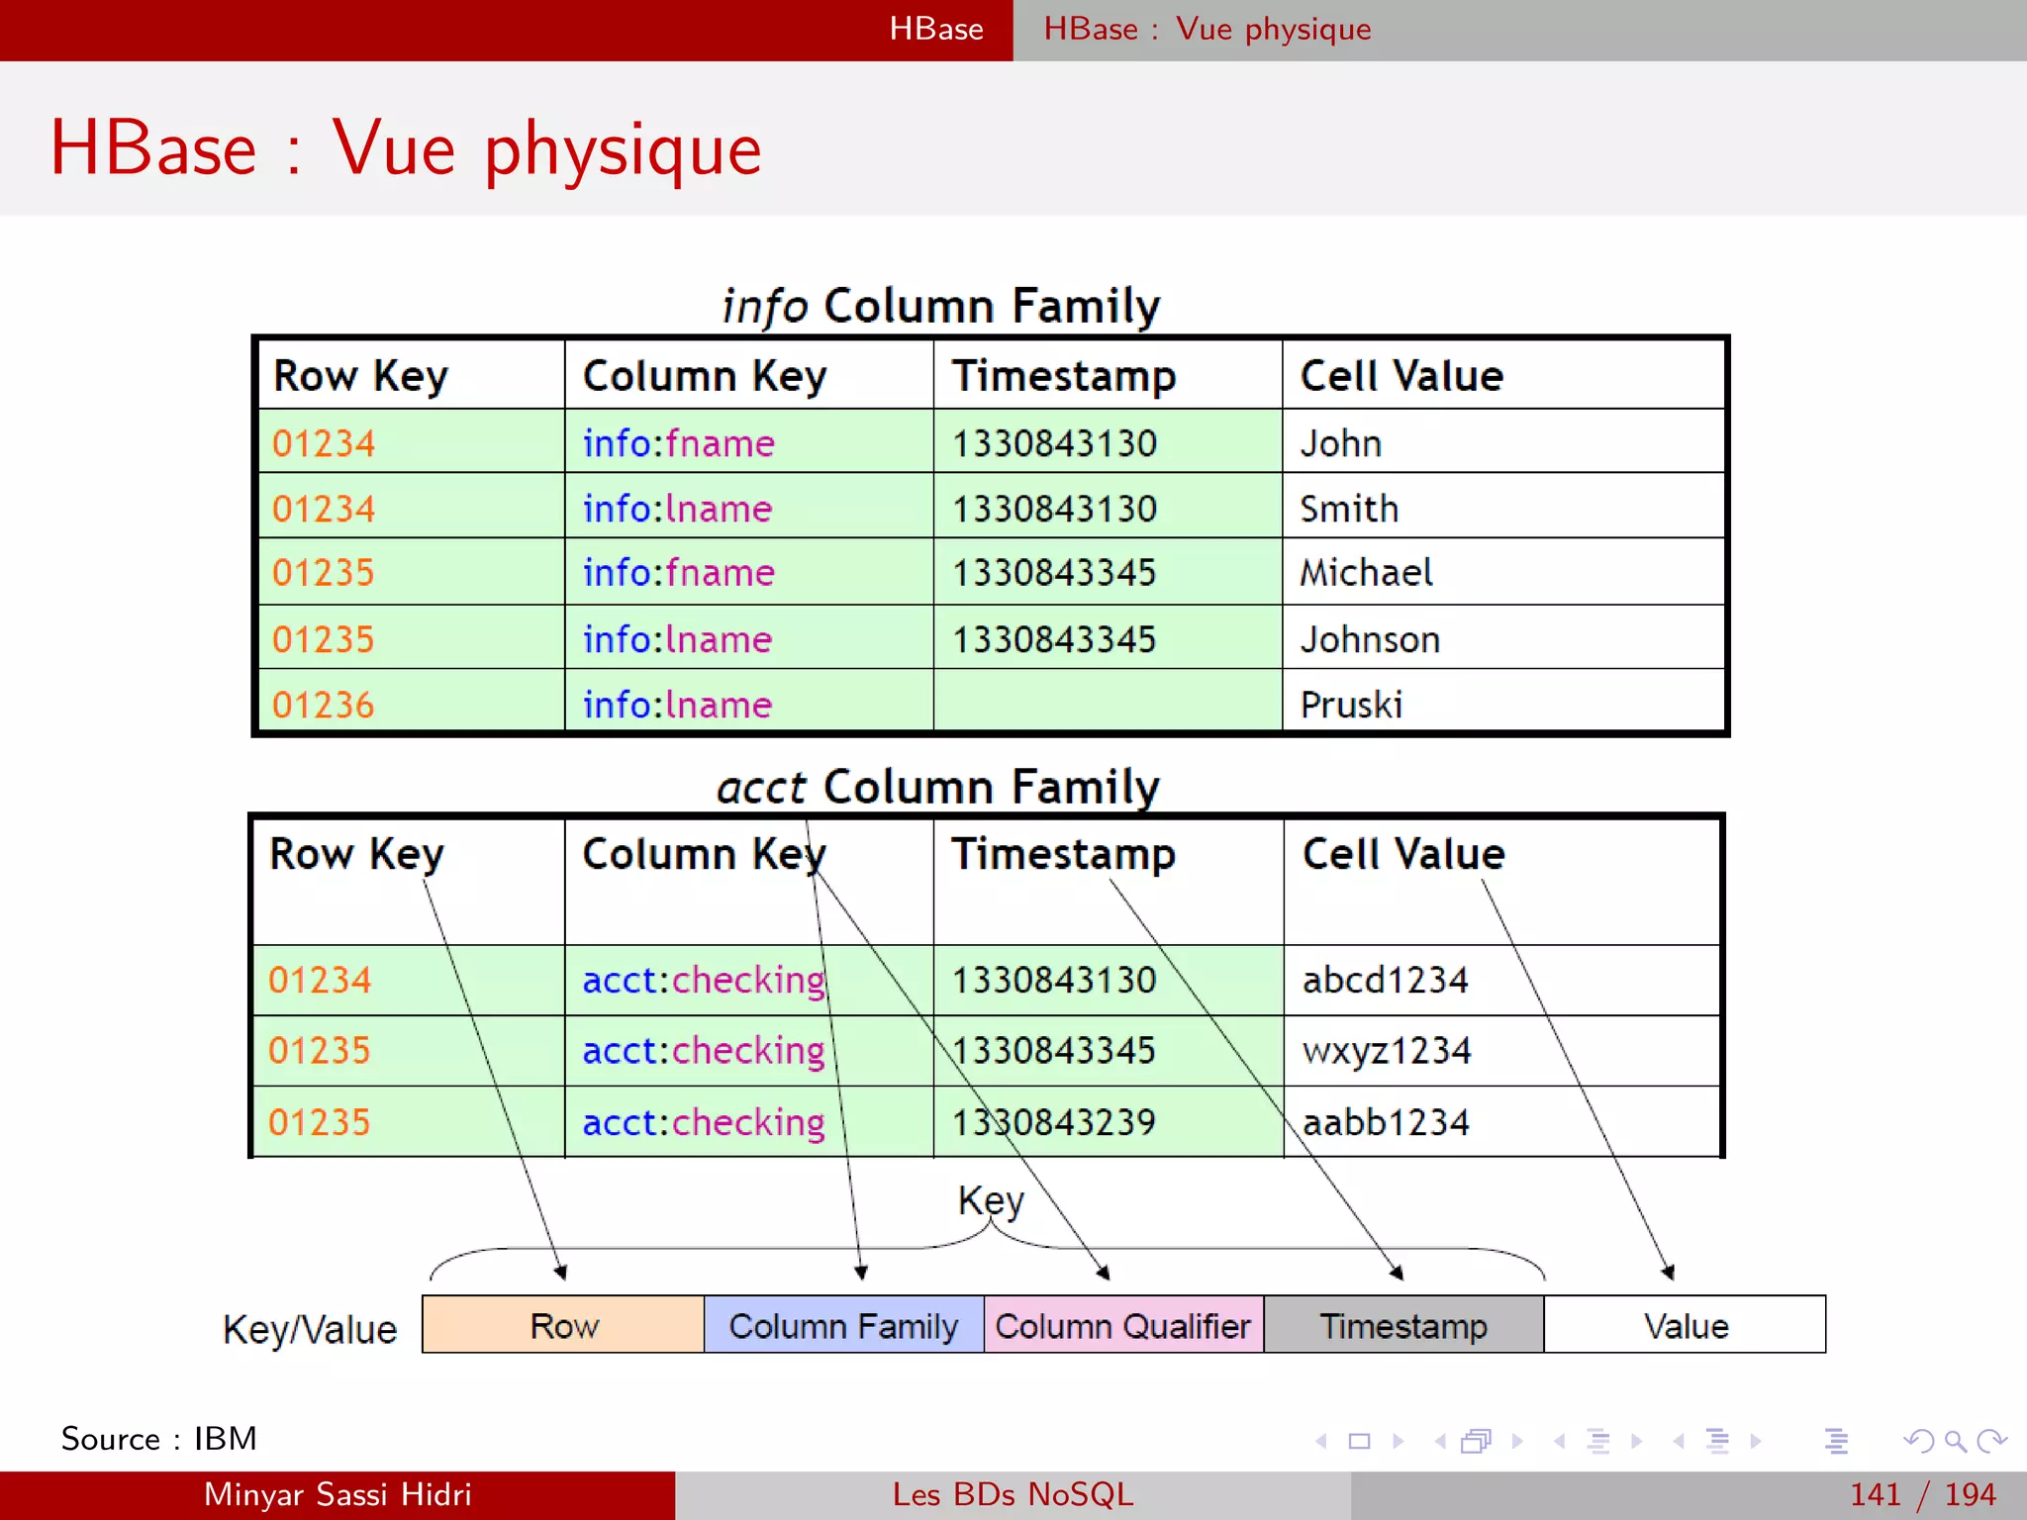Click the cell value 'Smith'

coord(1349,509)
